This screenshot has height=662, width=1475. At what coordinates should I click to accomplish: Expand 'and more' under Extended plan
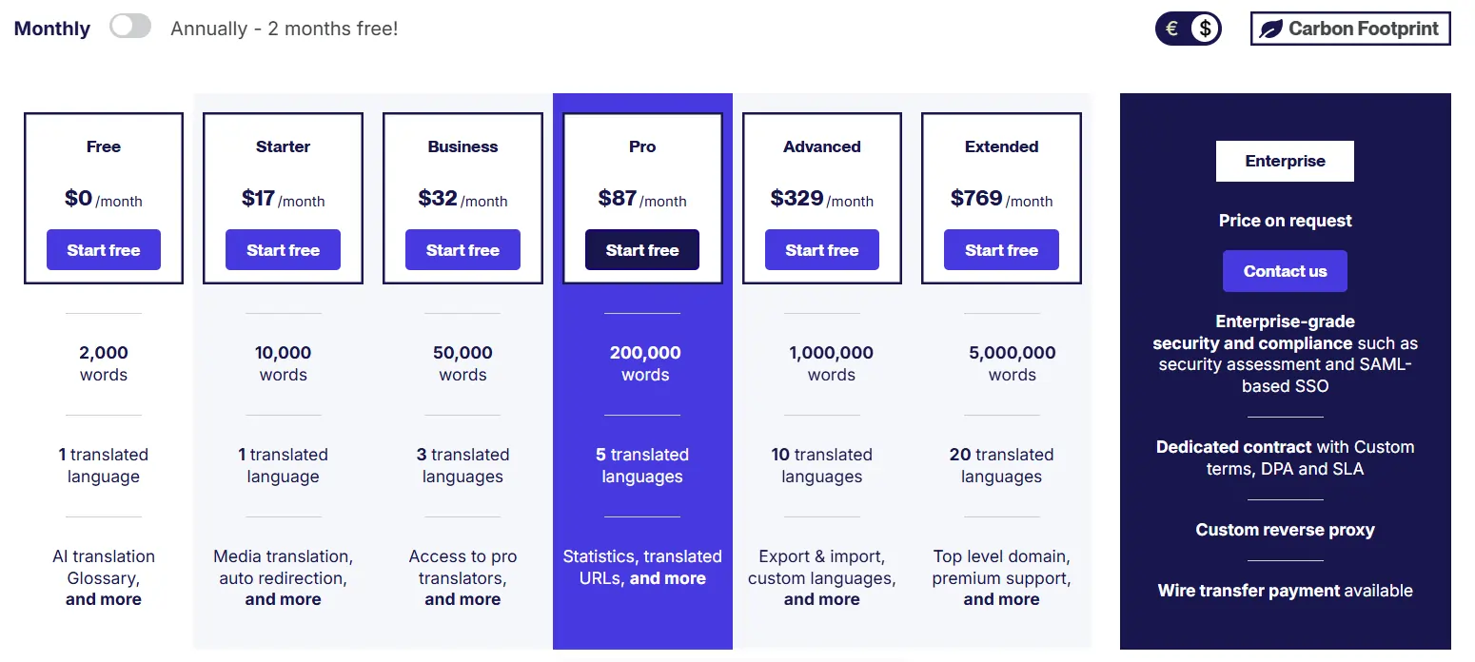tap(1001, 599)
